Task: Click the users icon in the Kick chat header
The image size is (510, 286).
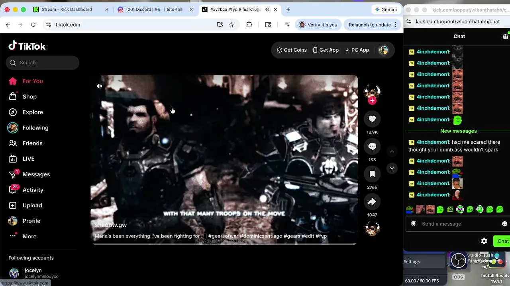Action: [x=505, y=36]
